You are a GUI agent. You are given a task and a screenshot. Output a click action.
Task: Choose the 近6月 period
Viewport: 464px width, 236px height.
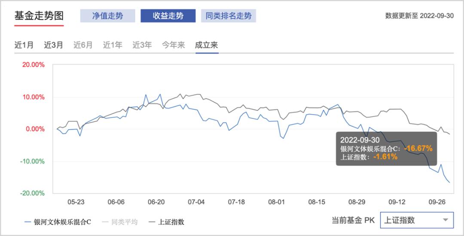pyautogui.click(x=83, y=45)
